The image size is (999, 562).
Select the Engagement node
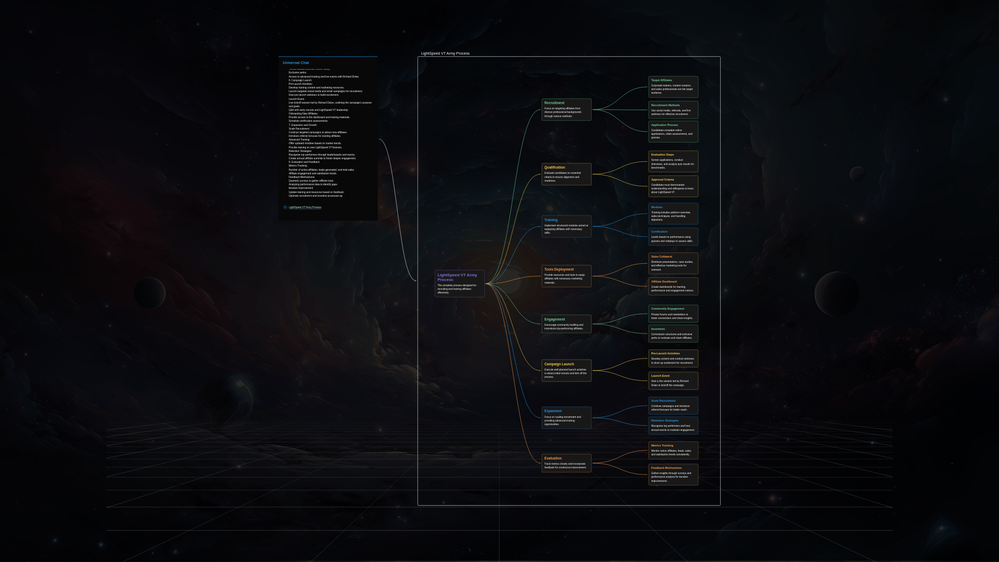click(566, 324)
